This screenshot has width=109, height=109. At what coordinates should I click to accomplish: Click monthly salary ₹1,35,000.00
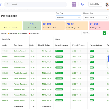(x=47, y=67)
